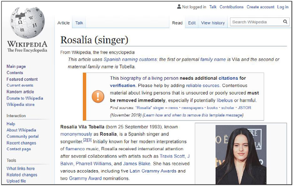Open What links here
Viewport: 293px width, 186px height.
(21, 168)
